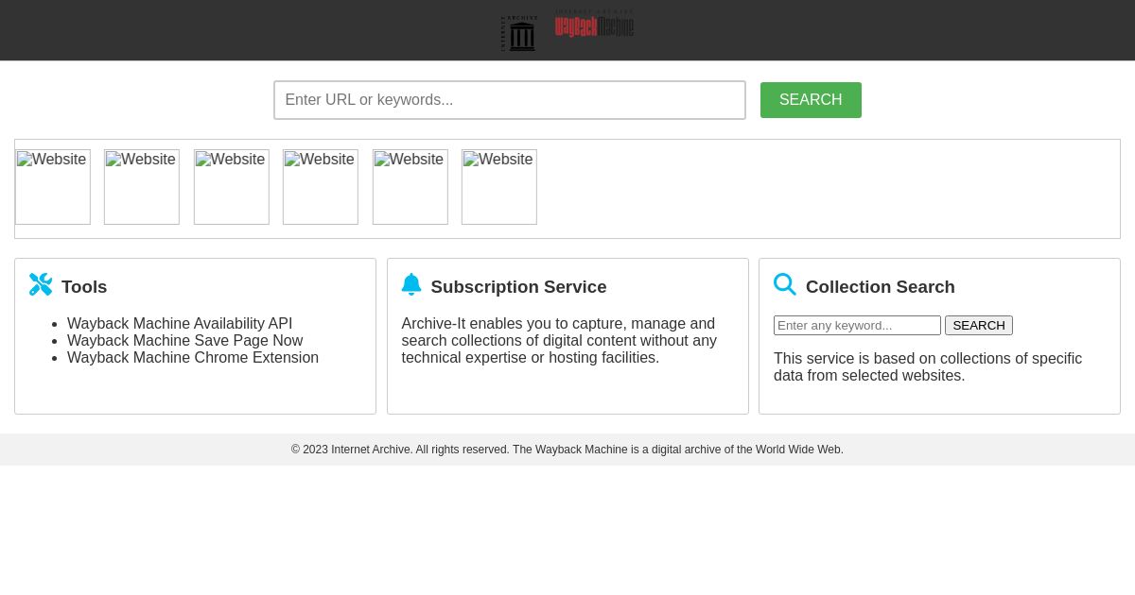The width and height of the screenshot is (1135, 595).
Task: Click the Tools panel heading
Action: [x=84, y=287]
